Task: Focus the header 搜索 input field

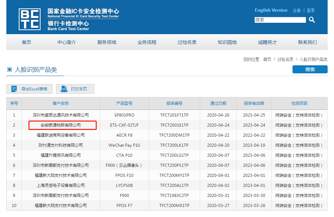Action: 280,20
